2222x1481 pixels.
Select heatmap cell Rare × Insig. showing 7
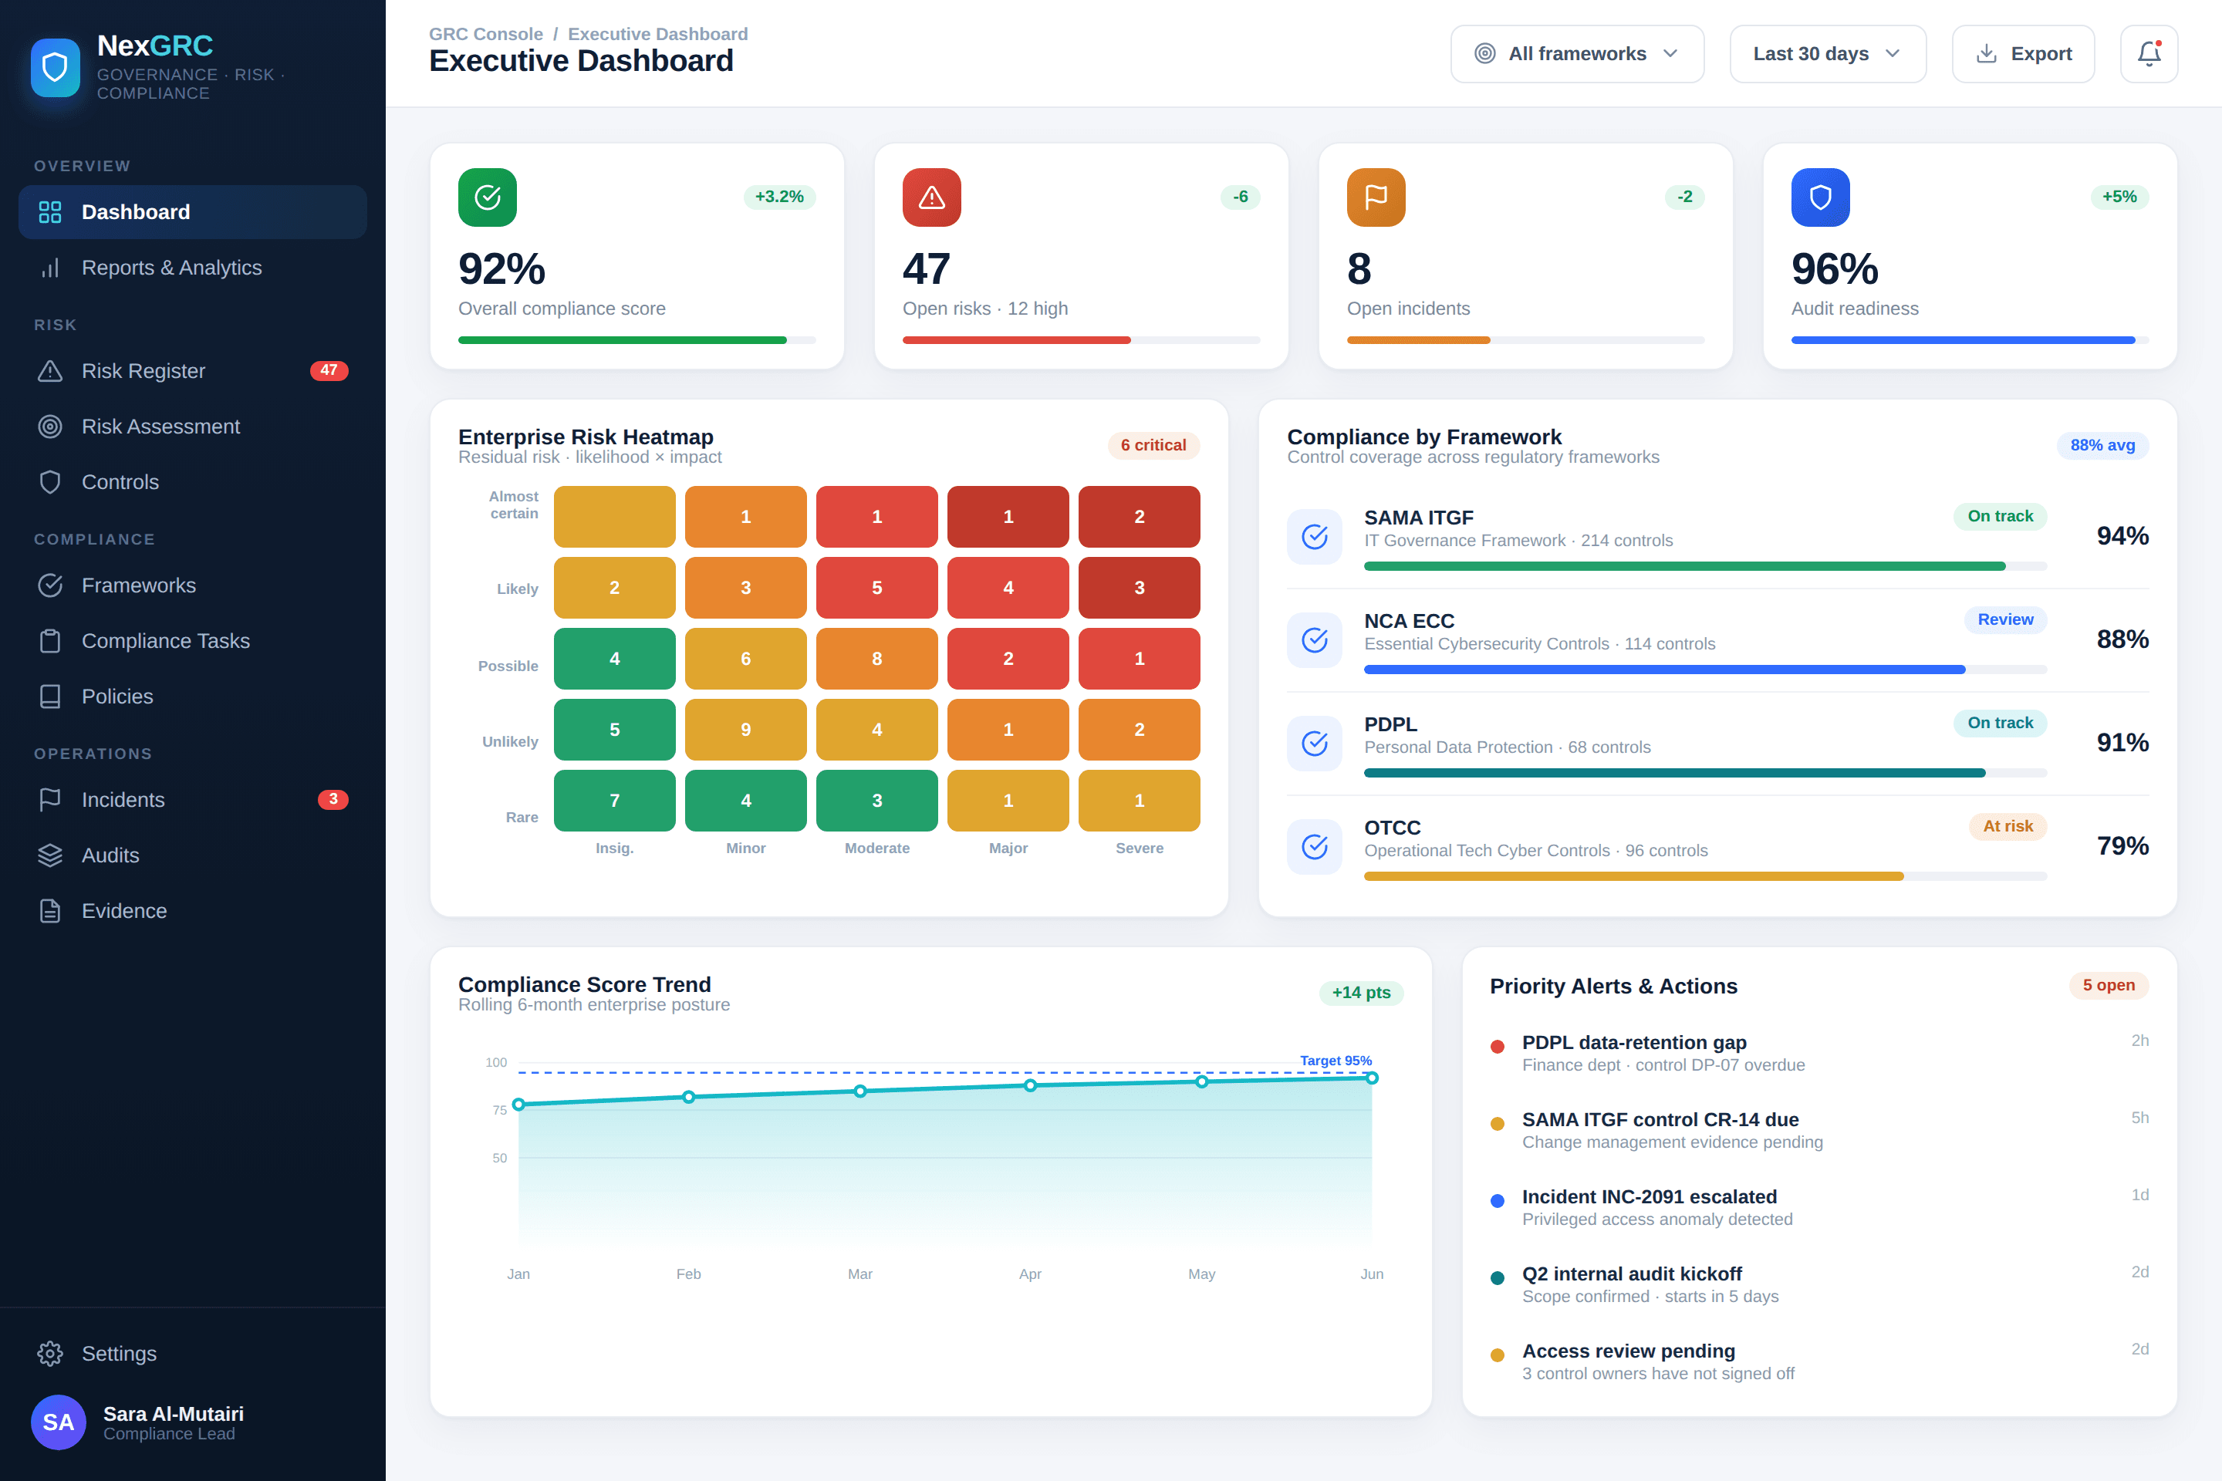(x=614, y=800)
